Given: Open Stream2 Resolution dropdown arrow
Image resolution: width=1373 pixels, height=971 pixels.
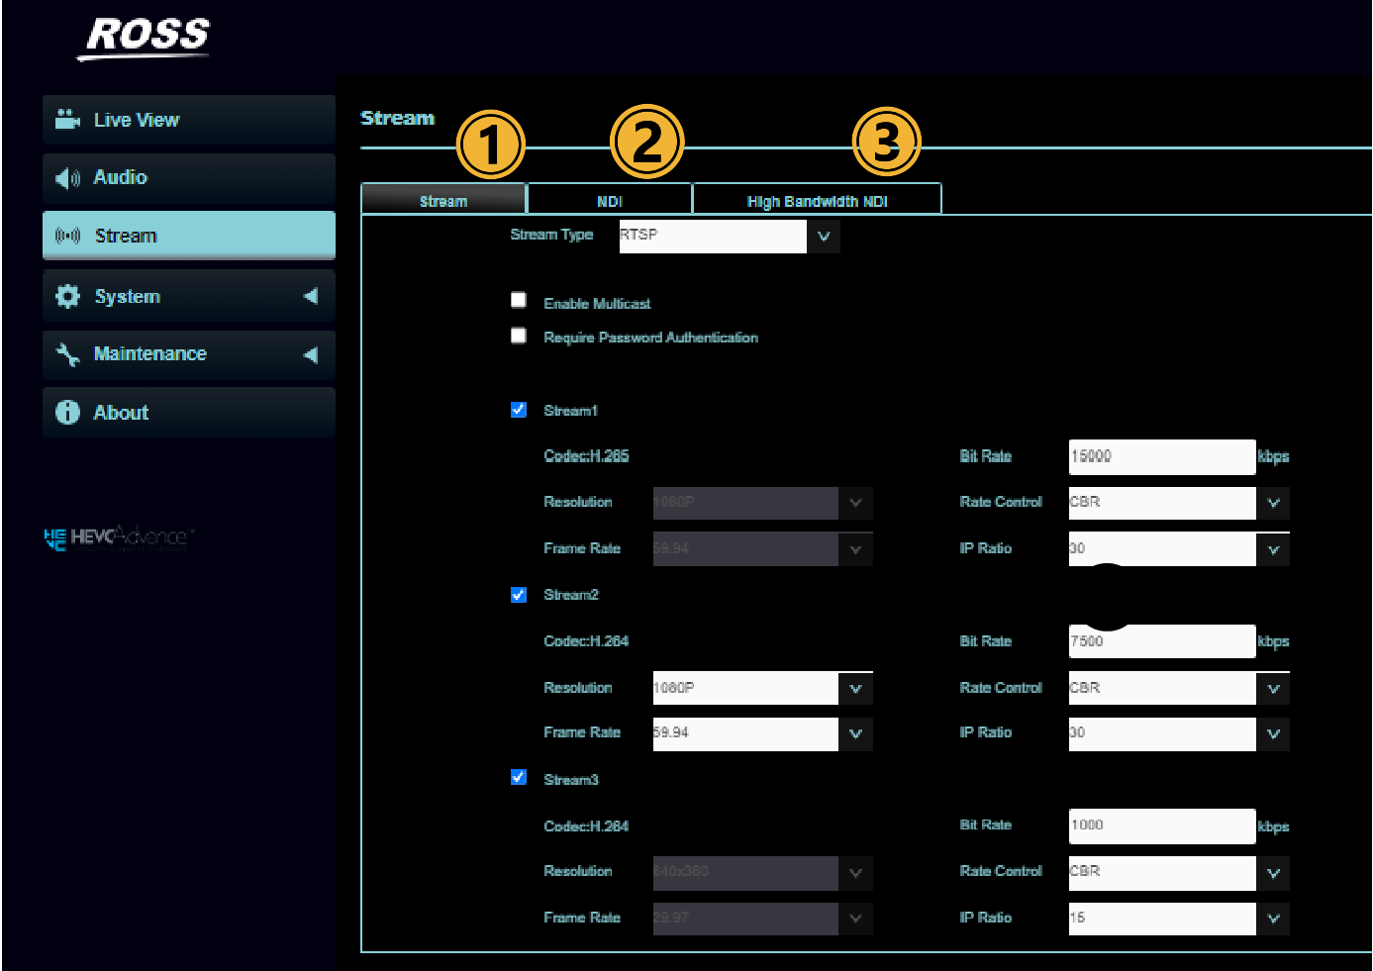Looking at the screenshot, I should point(855,689).
